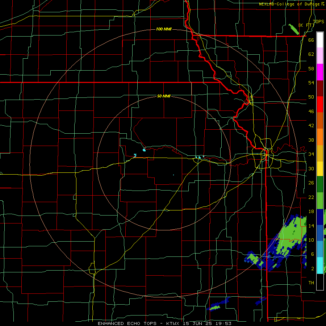Screen dimensions: 326x326
Task: Click the 'KTWX' radar station identifier
Action: pyautogui.click(x=172, y=323)
